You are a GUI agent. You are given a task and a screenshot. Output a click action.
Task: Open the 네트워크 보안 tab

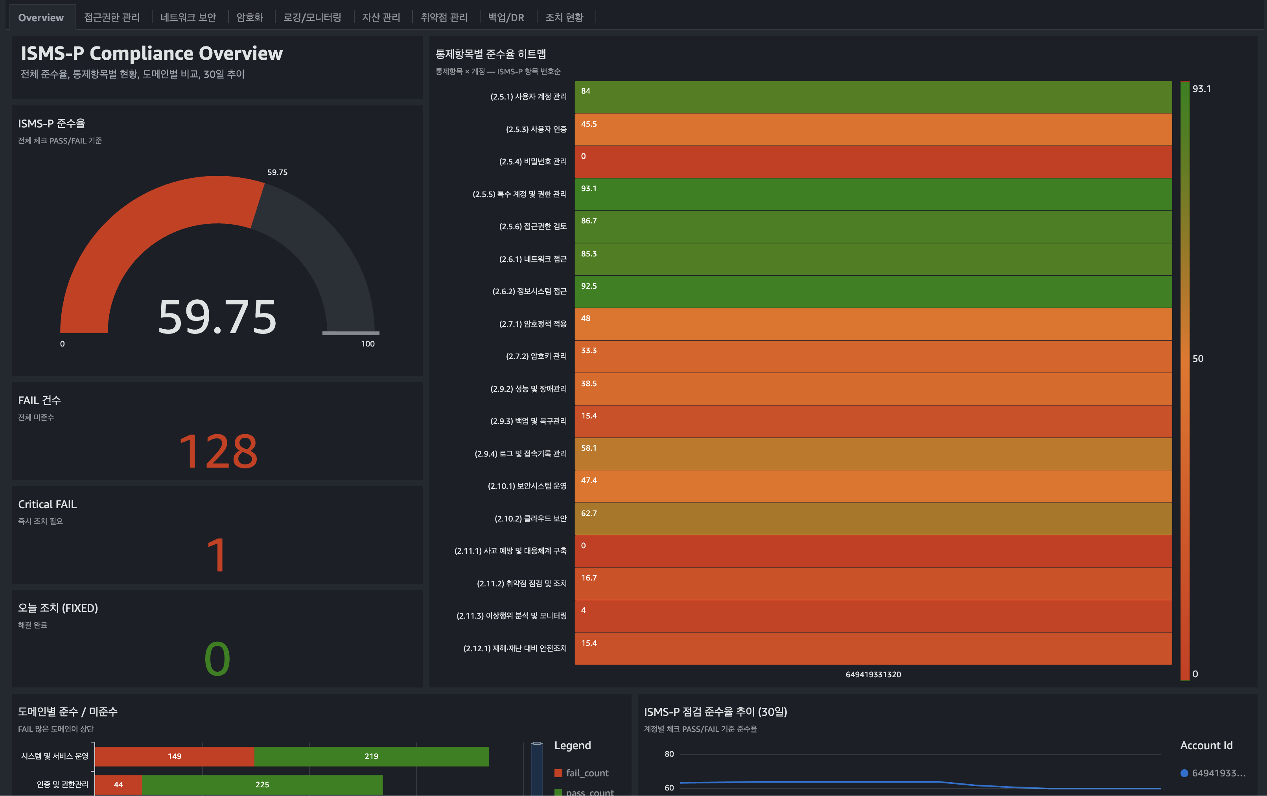188,17
